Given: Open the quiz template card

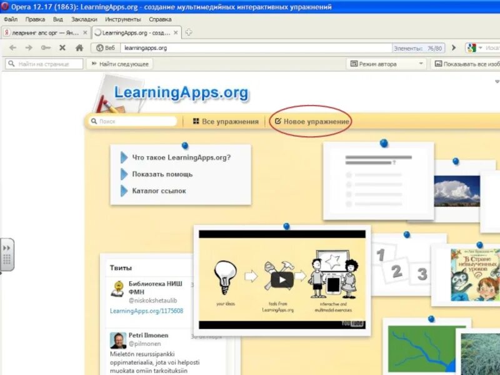Looking at the screenshot, I should coord(379,181).
